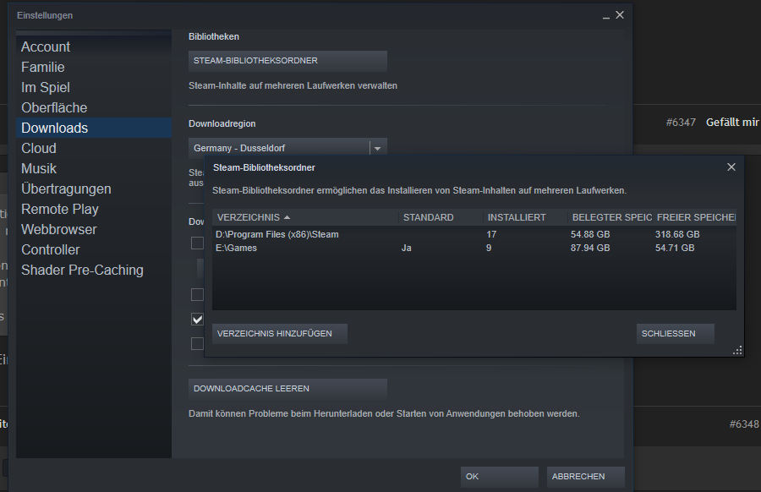761x492 pixels.
Task: Sort by BELEGTER SPEICHER column header
Action: (x=610, y=217)
